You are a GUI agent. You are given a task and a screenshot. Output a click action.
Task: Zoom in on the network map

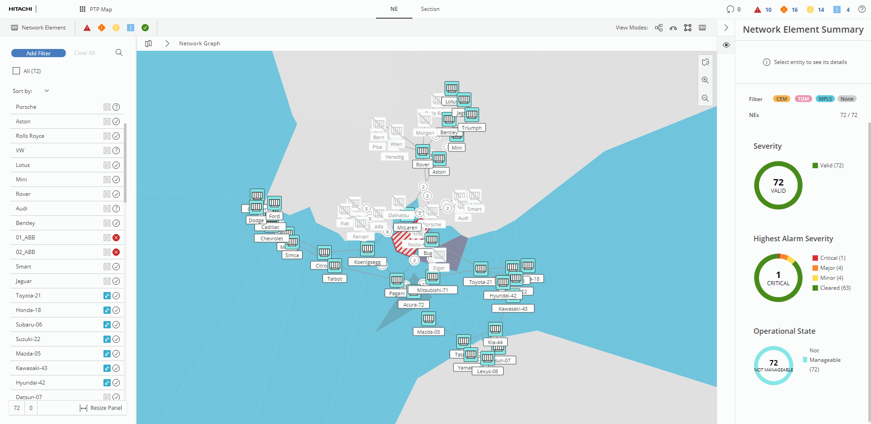705,80
